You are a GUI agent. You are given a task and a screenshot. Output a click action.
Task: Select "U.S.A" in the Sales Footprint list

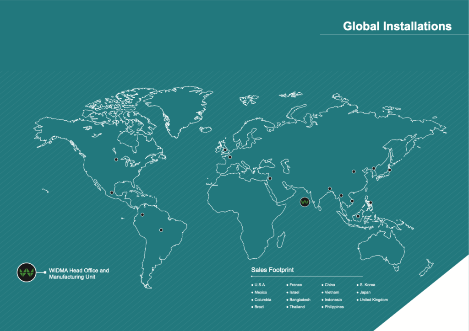pos(260,285)
